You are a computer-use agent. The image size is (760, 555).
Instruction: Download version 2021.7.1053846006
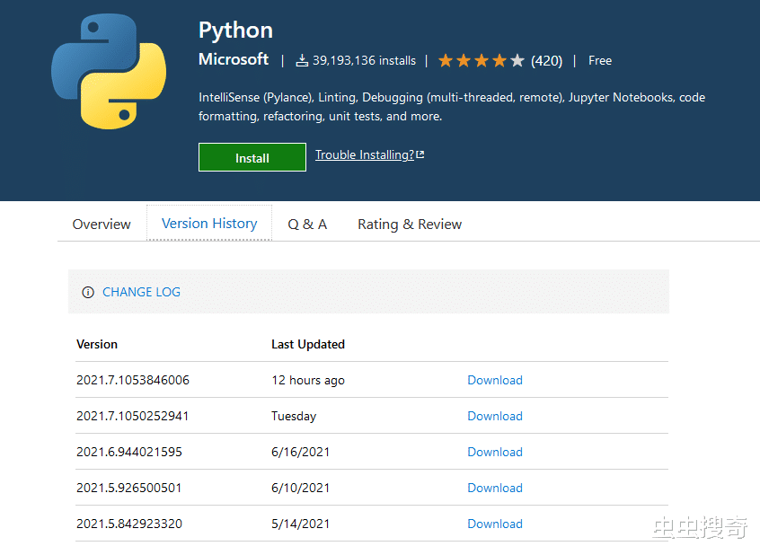pos(495,380)
